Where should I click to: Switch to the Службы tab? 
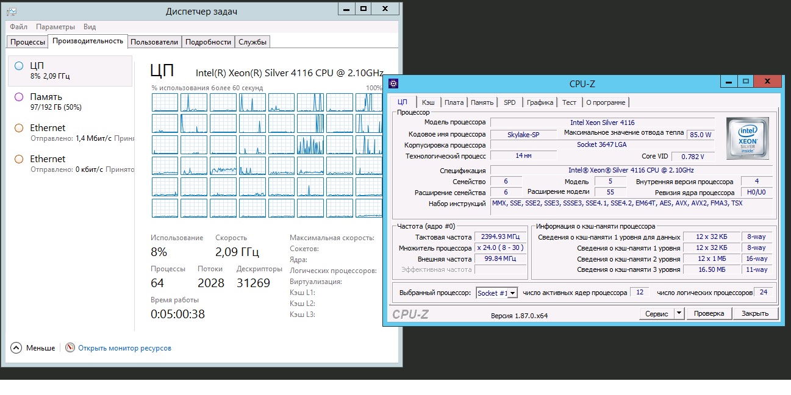tap(252, 42)
